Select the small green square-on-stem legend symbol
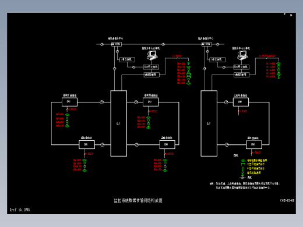303x227 pixels. 242,168
